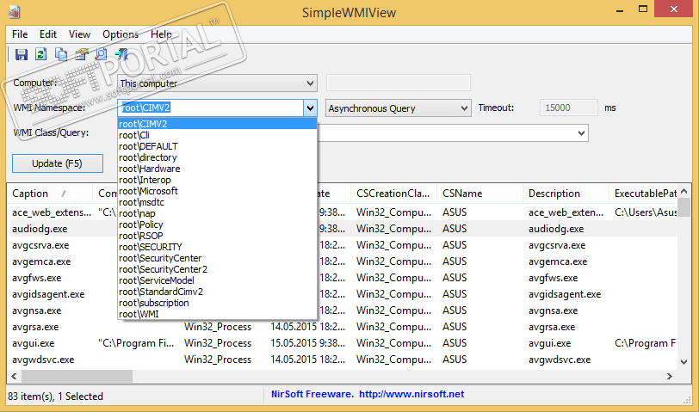Select the avgwdsvc.exe row caption

pos(43,360)
